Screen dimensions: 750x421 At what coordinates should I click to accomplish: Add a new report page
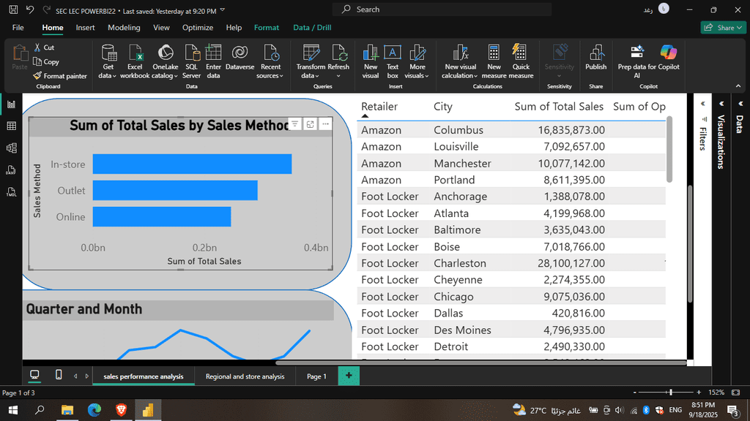[x=349, y=376]
